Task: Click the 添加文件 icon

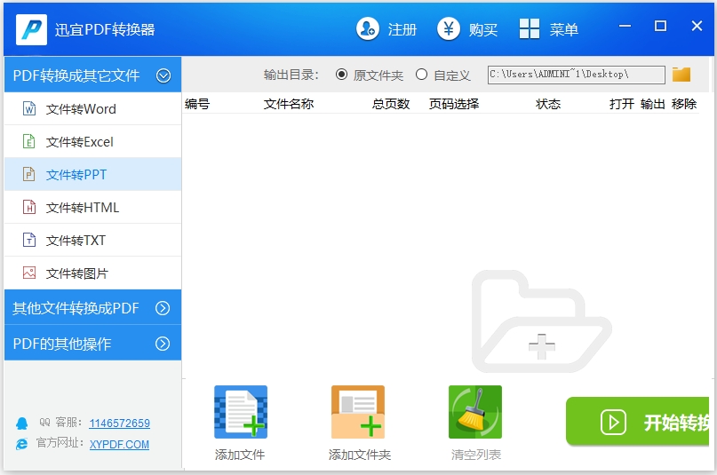Action: pos(241,412)
